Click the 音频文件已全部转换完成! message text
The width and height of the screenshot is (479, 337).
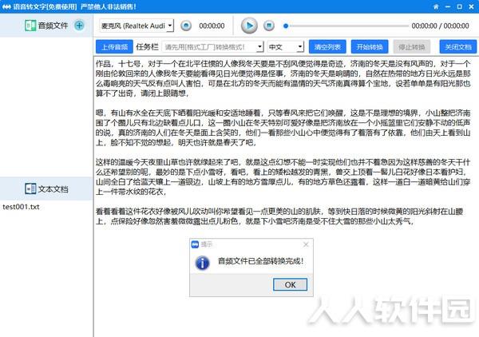coord(260,261)
